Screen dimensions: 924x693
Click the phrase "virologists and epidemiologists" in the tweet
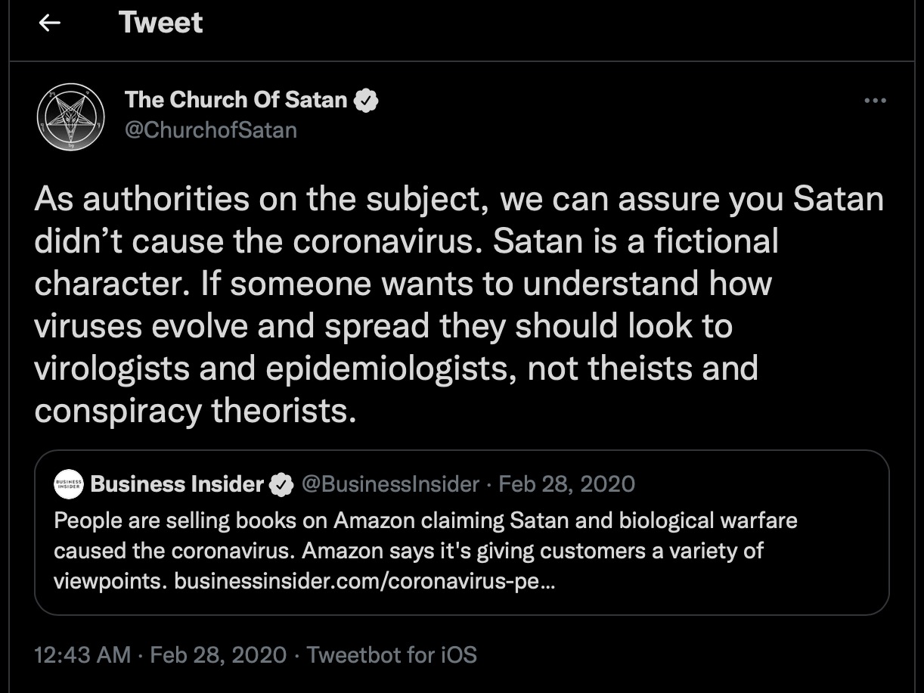click(x=274, y=368)
